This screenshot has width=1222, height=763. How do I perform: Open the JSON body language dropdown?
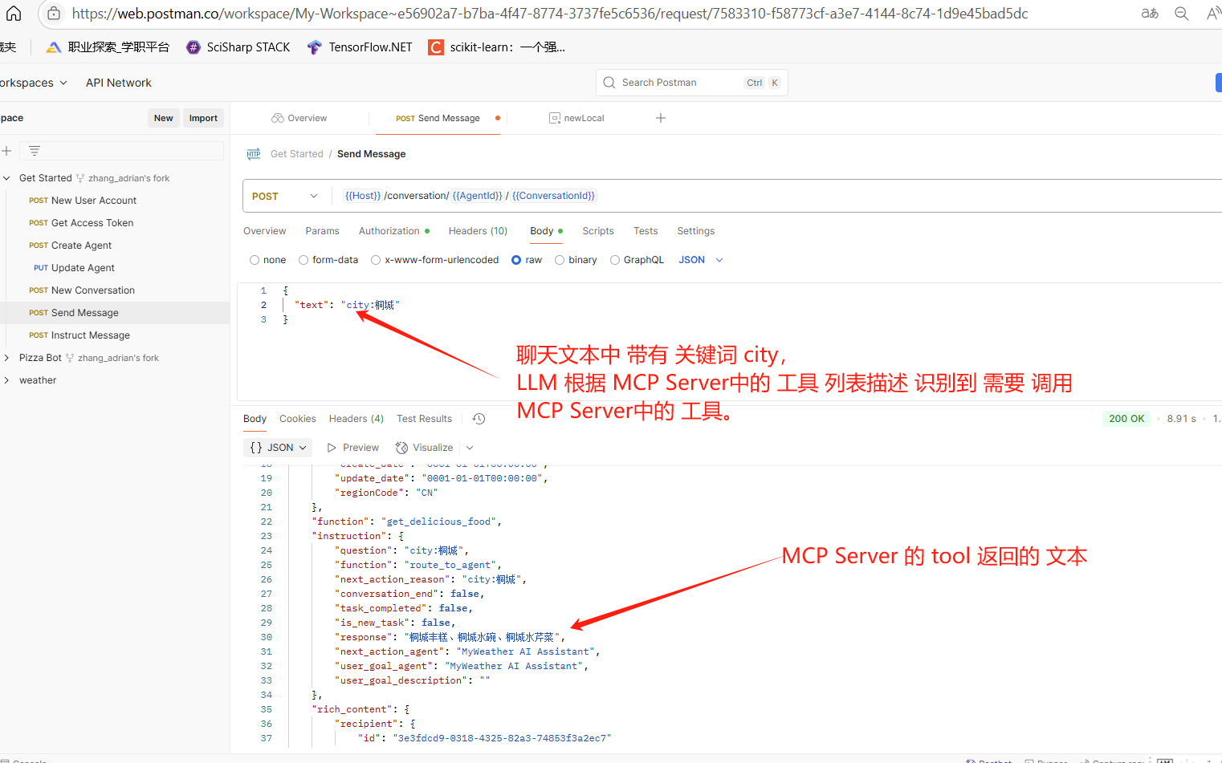701,260
